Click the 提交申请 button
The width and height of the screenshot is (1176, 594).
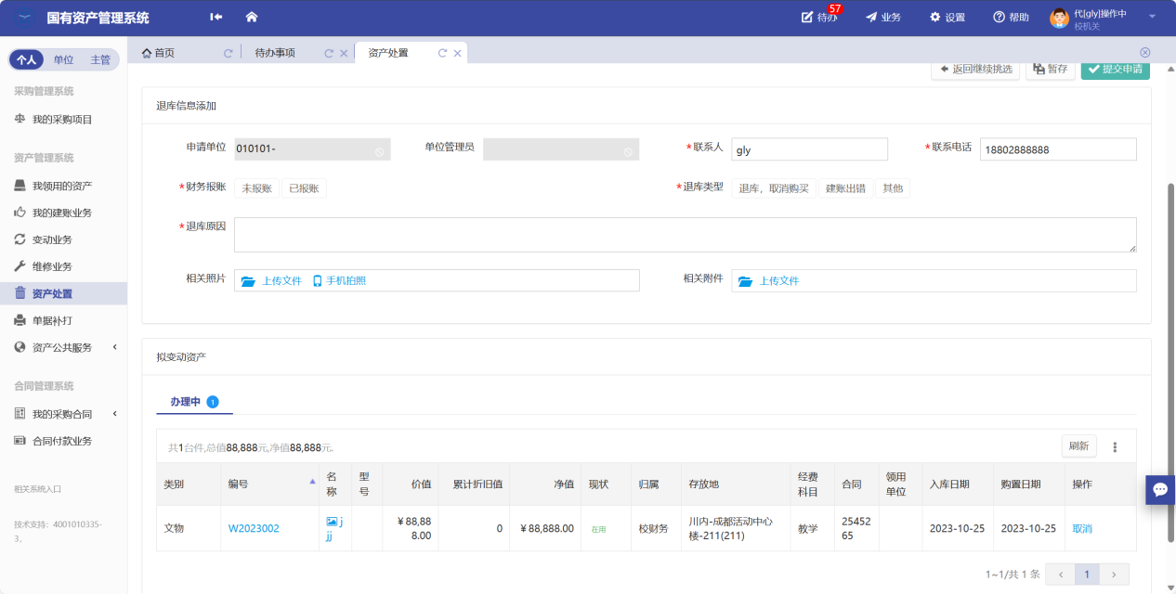click(x=1115, y=70)
